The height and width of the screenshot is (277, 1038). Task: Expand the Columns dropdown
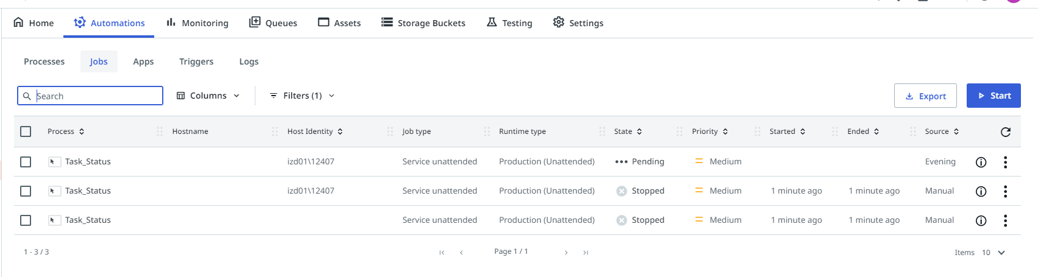208,96
